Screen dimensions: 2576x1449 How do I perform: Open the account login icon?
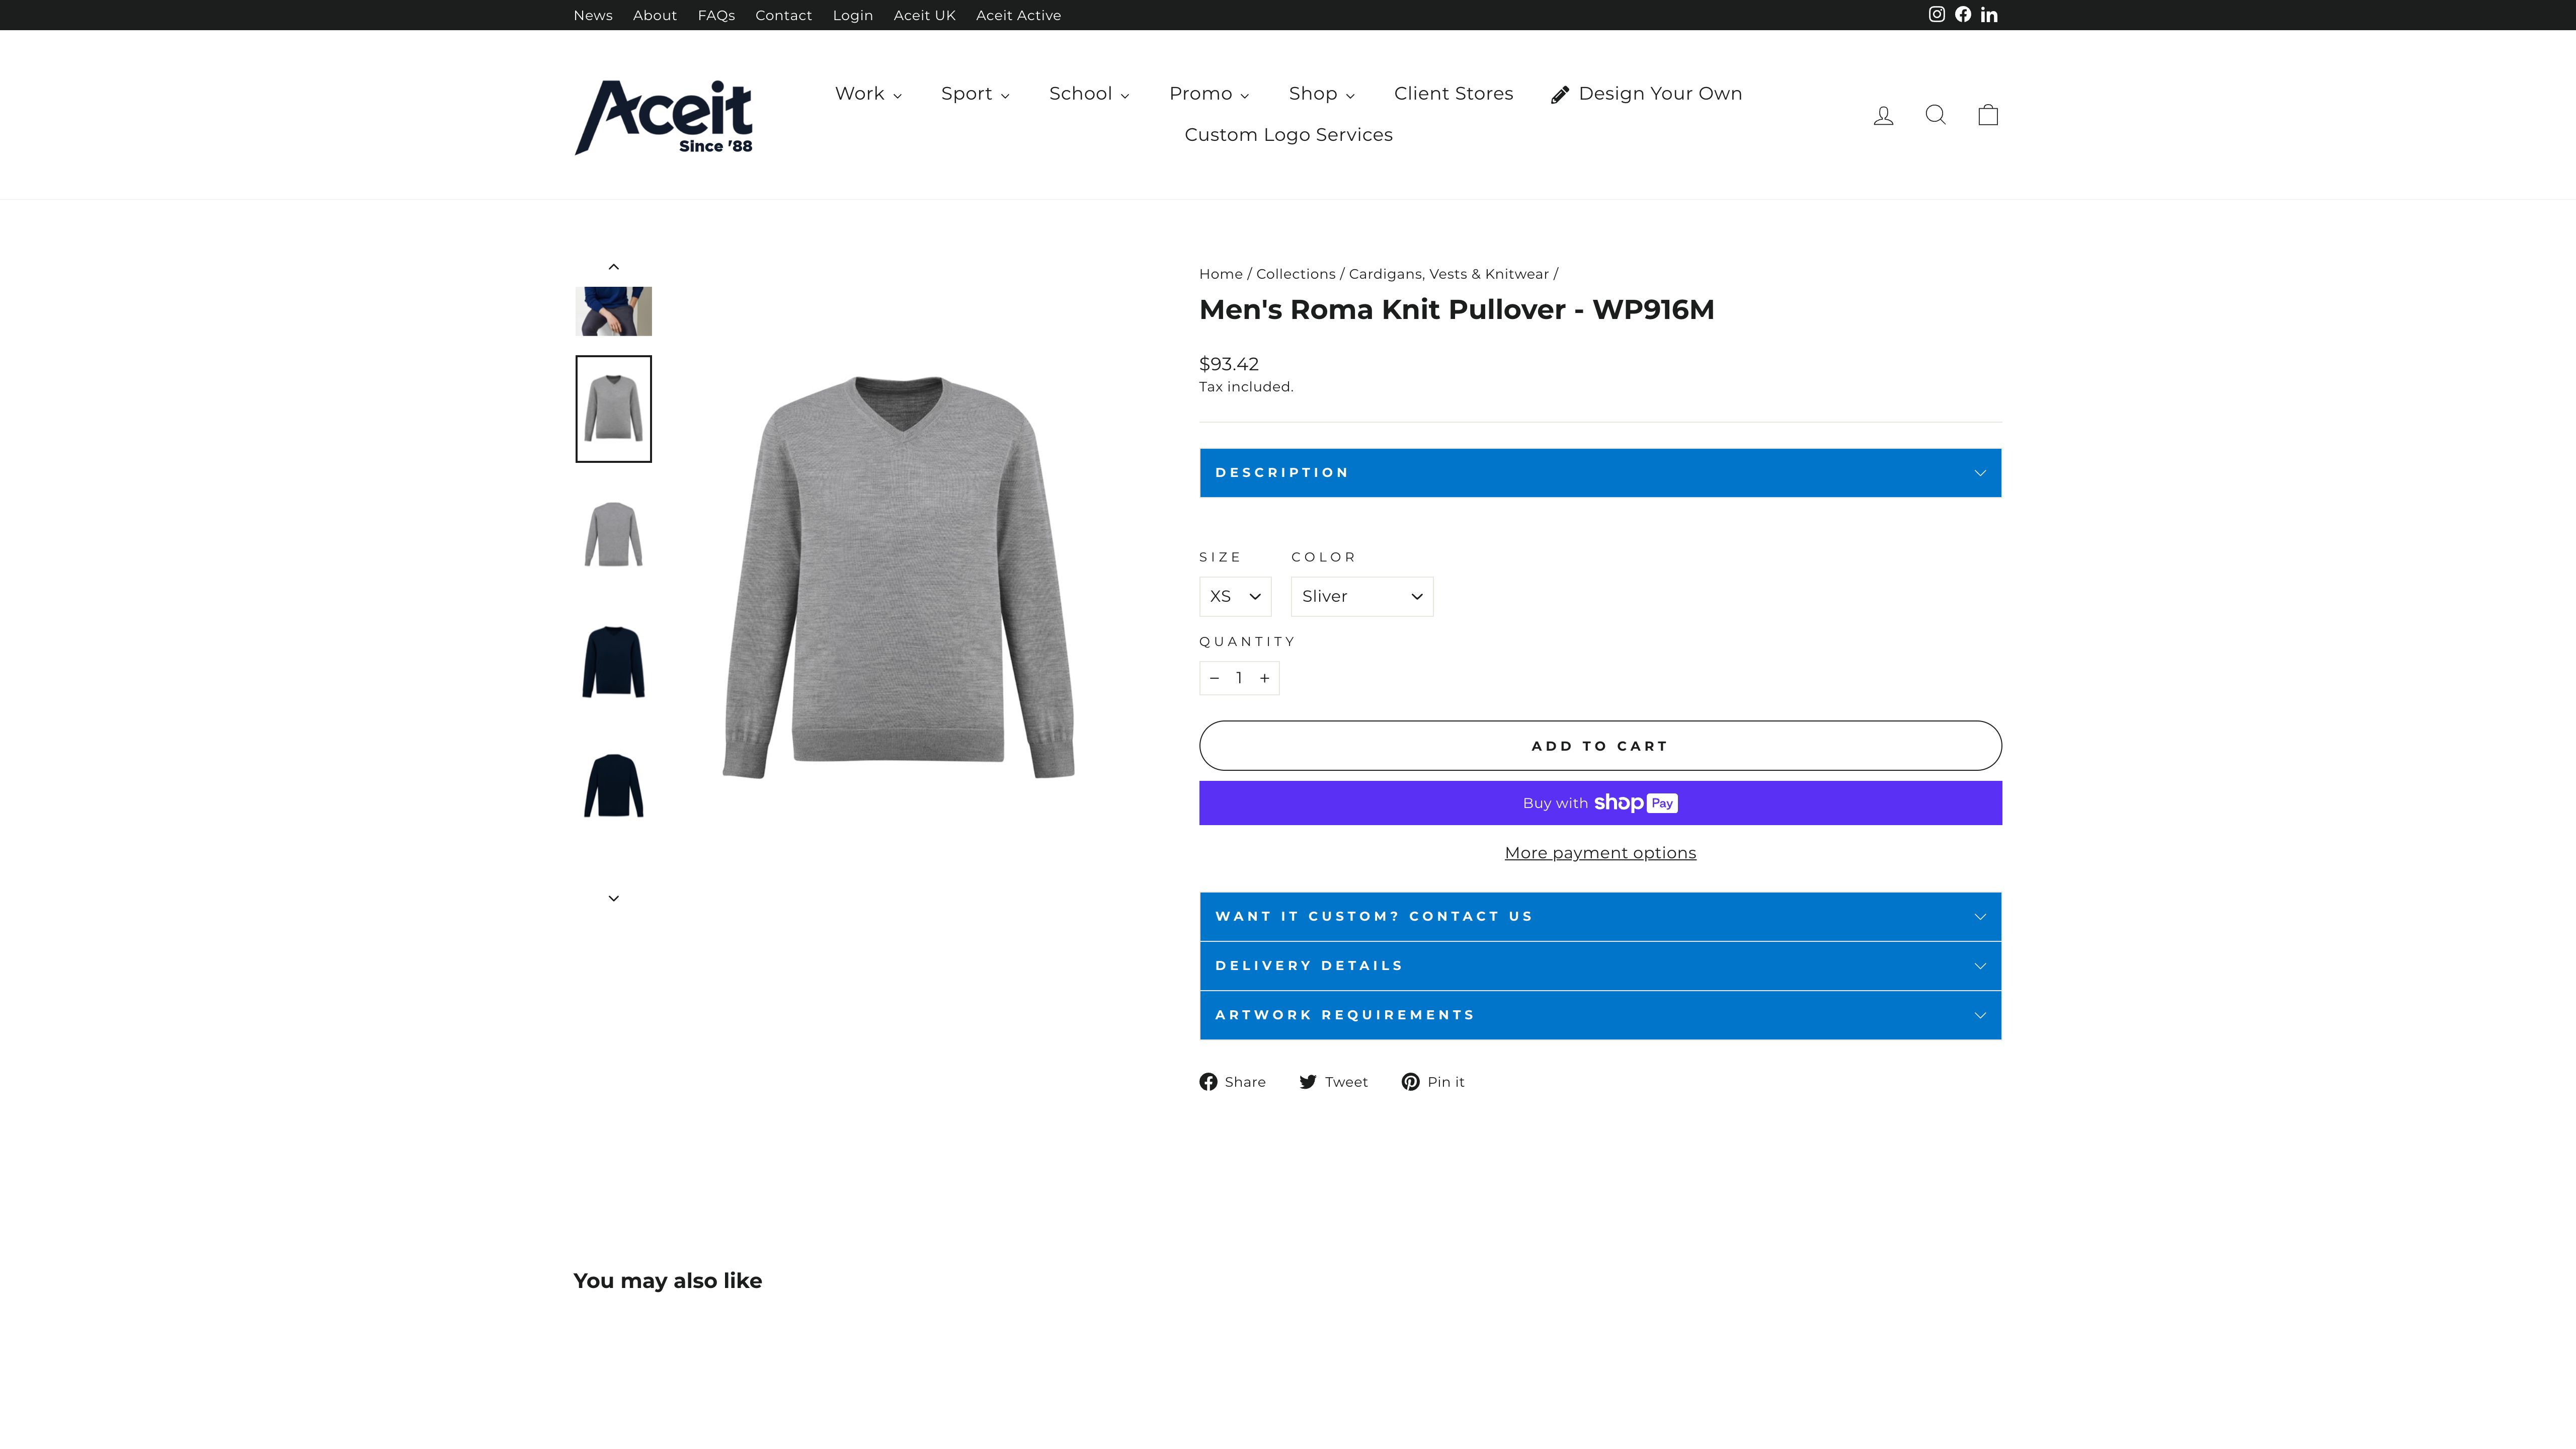point(1883,114)
